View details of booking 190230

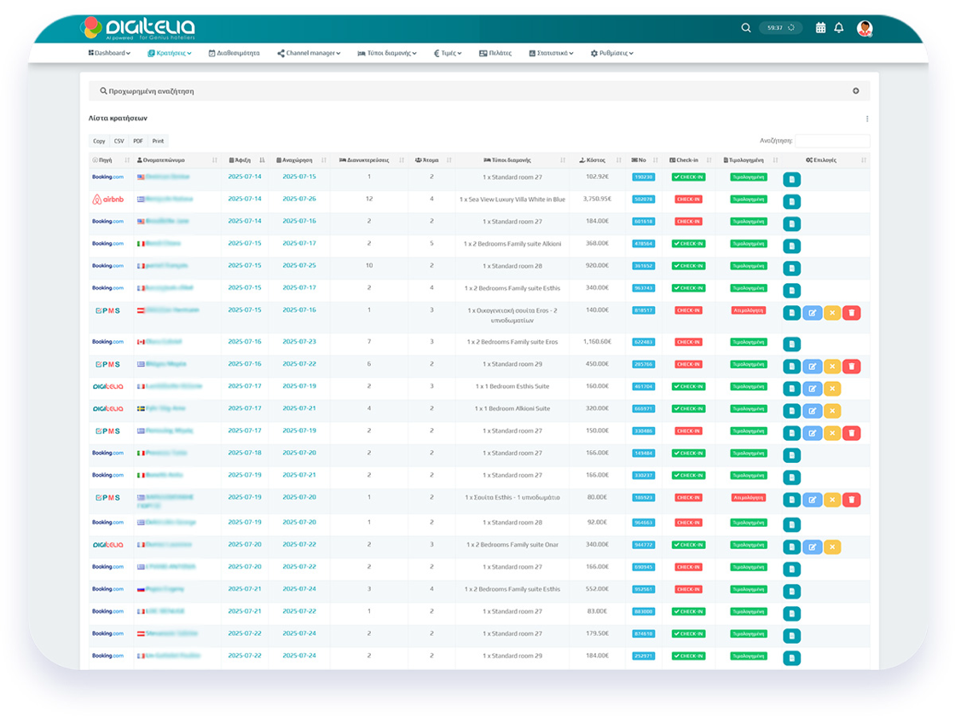pos(792,179)
